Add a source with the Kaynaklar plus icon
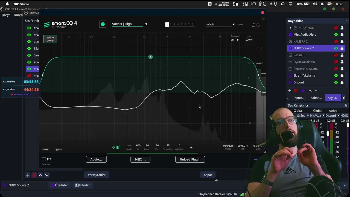 tap(290, 91)
